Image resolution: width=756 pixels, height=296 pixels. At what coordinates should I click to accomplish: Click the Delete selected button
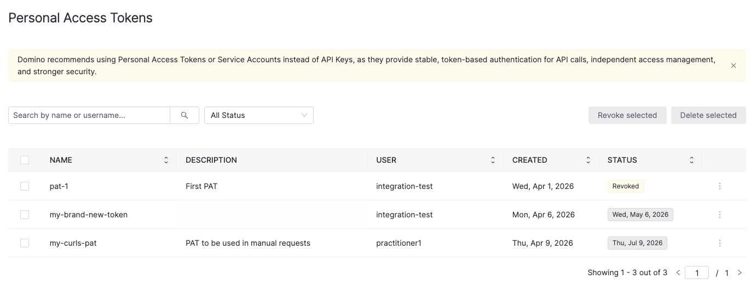708,115
